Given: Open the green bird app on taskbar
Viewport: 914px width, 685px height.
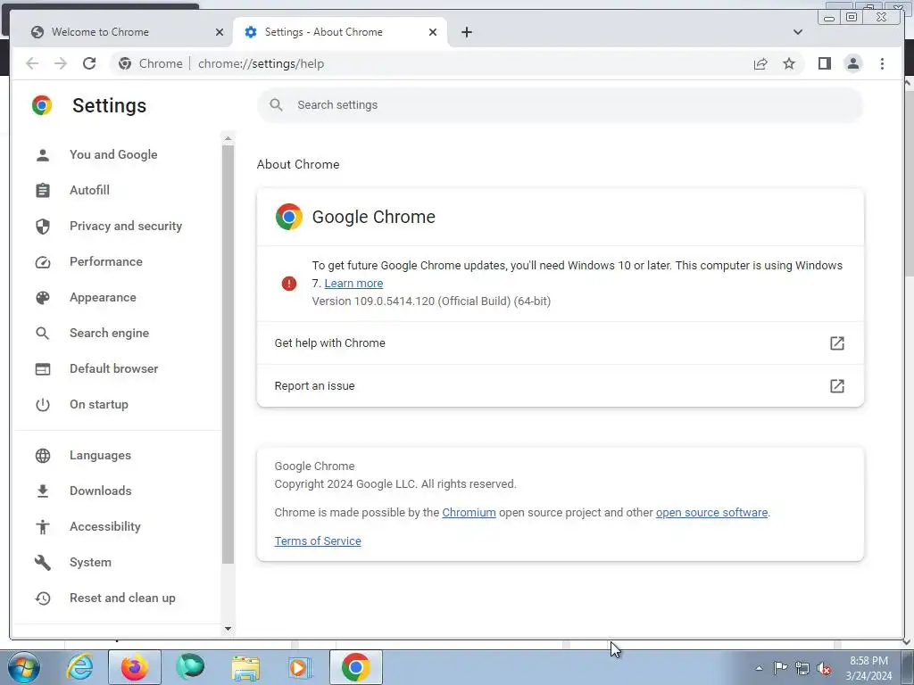Looking at the screenshot, I should pyautogui.click(x=191, y=667).
